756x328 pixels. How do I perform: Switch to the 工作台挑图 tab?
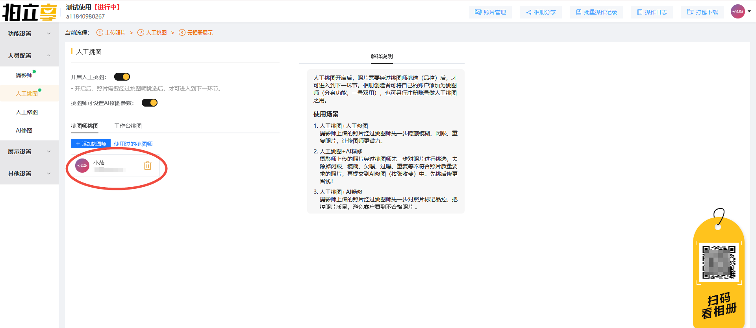(x=128, y=126)
